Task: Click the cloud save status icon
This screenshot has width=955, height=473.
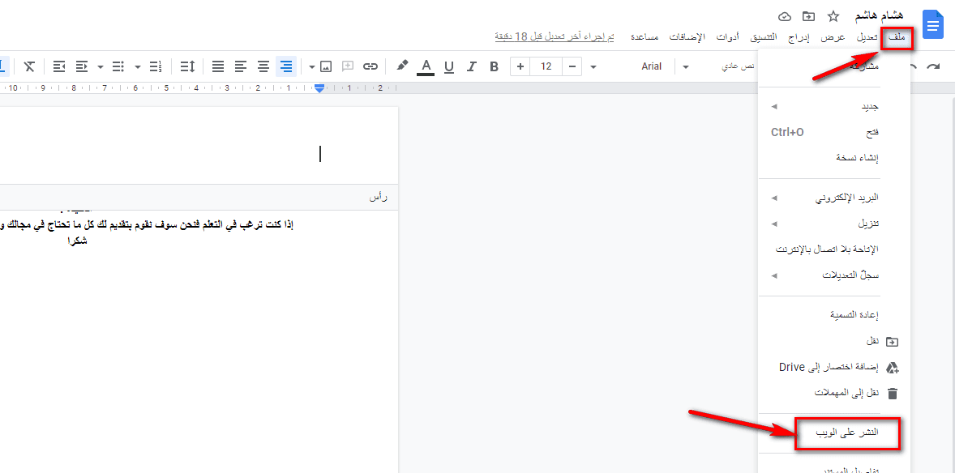Action: [x=784, y=16]
